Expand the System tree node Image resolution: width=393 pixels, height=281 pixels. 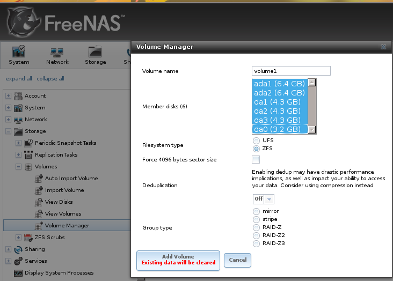point(8,108)
